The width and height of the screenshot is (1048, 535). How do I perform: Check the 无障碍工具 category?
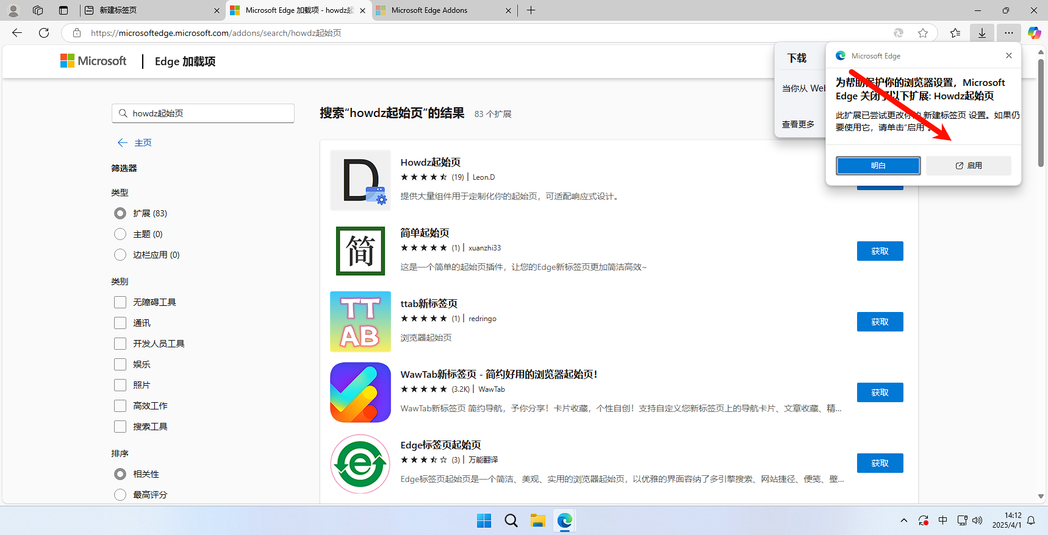pos(120,302)
